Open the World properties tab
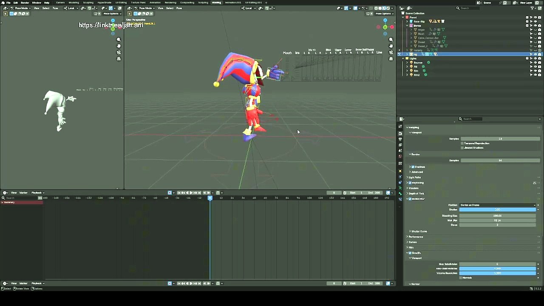Image resolution: width=544 pixels, height=306 pixels. (x=400, y=156)
